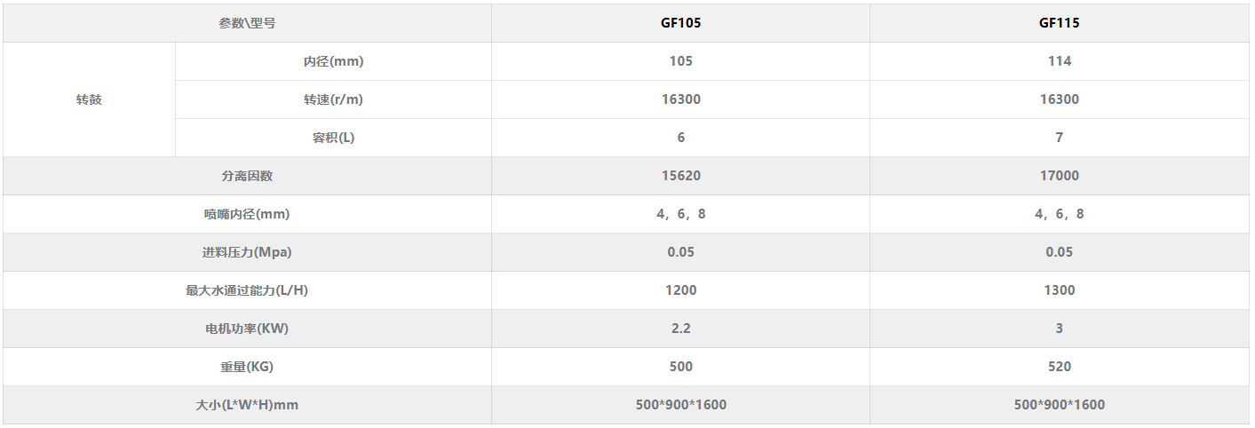Select the 最大水通过能力(L/H) row label
Image resolution: width=1255 pixels, height=428 pixels.
coord(247,290)
